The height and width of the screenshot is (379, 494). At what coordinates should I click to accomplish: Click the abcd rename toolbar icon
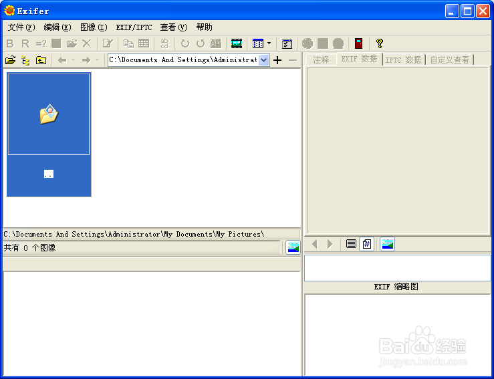tap(164, 43)
